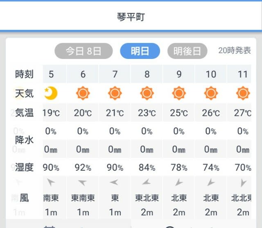This screenshot has height=228, width=262.
Task: Click the 天気 row label
Action: 25,93
